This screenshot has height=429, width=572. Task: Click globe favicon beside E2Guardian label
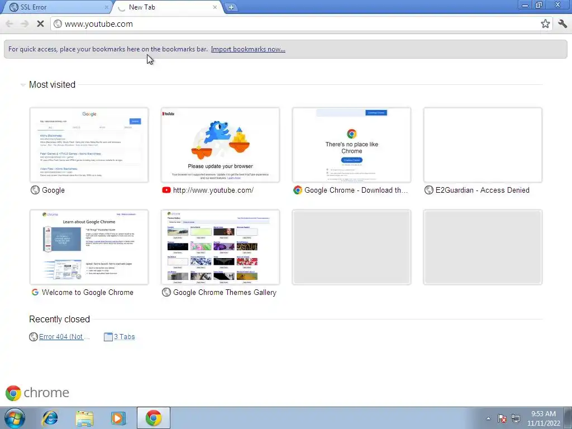tap(429, 190)
